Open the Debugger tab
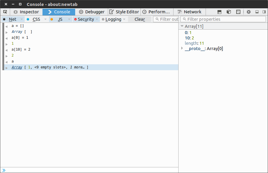Viewport: 268px width, 173px height. pos(92,12)
